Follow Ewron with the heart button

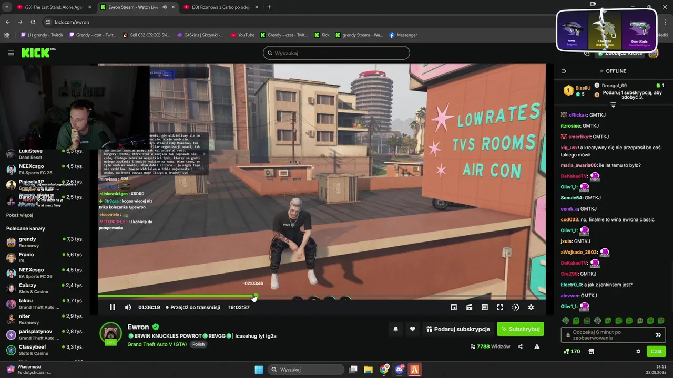[x=412, y=329]
